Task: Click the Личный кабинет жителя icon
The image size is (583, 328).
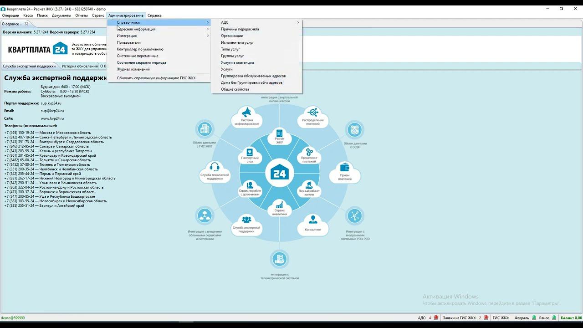Action: [309, 185]
